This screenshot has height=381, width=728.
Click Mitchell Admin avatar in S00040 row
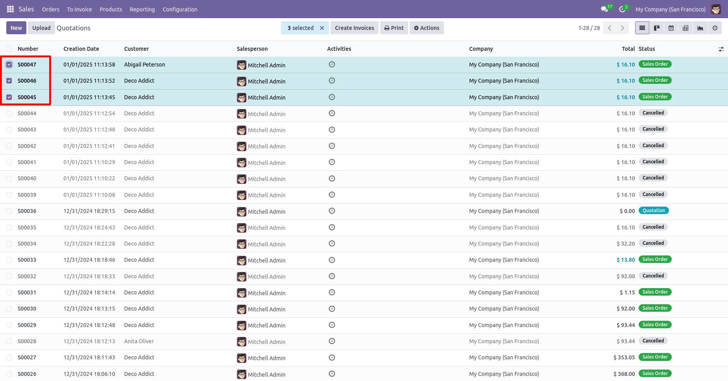point(242,179)
